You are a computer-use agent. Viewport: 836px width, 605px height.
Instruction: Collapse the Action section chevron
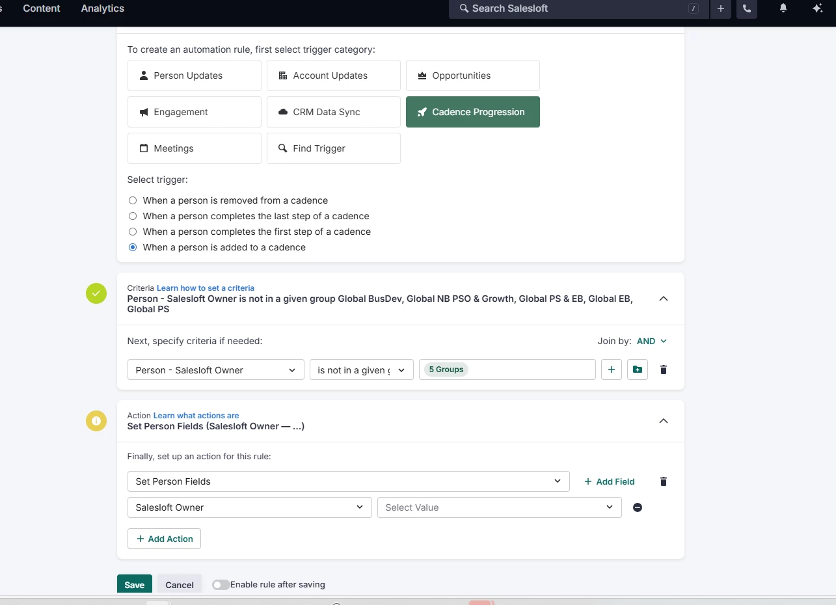coord(664,421)
